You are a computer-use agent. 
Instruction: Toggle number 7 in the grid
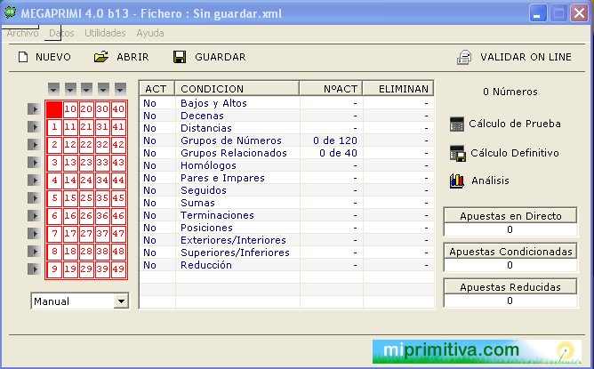[54, 233]
